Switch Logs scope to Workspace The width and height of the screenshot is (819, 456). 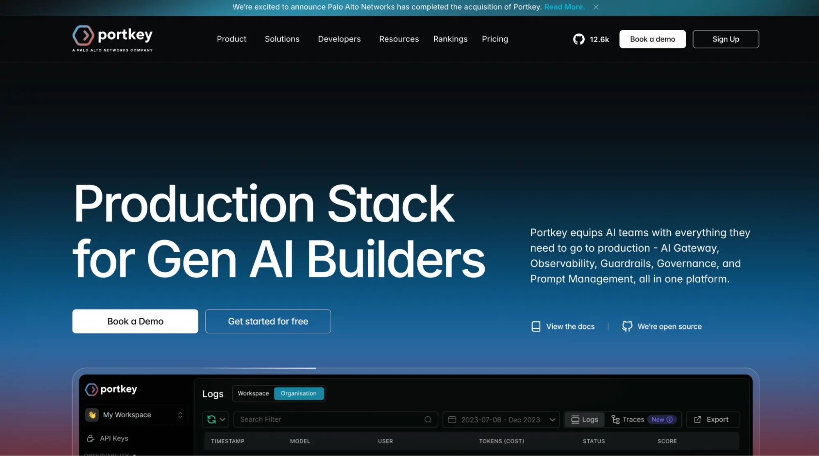coord(253,393)
